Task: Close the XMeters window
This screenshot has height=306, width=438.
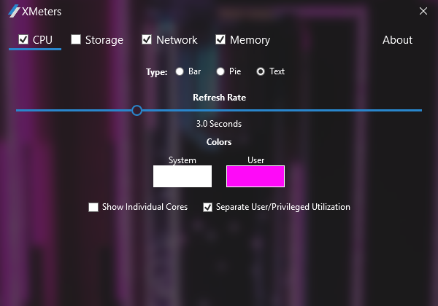Action: point(423,12)
